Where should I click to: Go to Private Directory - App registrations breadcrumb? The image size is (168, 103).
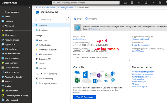[58, 8]
